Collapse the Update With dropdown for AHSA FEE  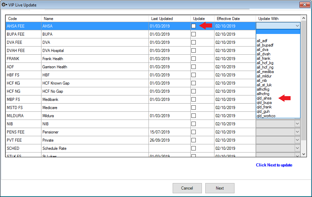click(x=297, y=26)
